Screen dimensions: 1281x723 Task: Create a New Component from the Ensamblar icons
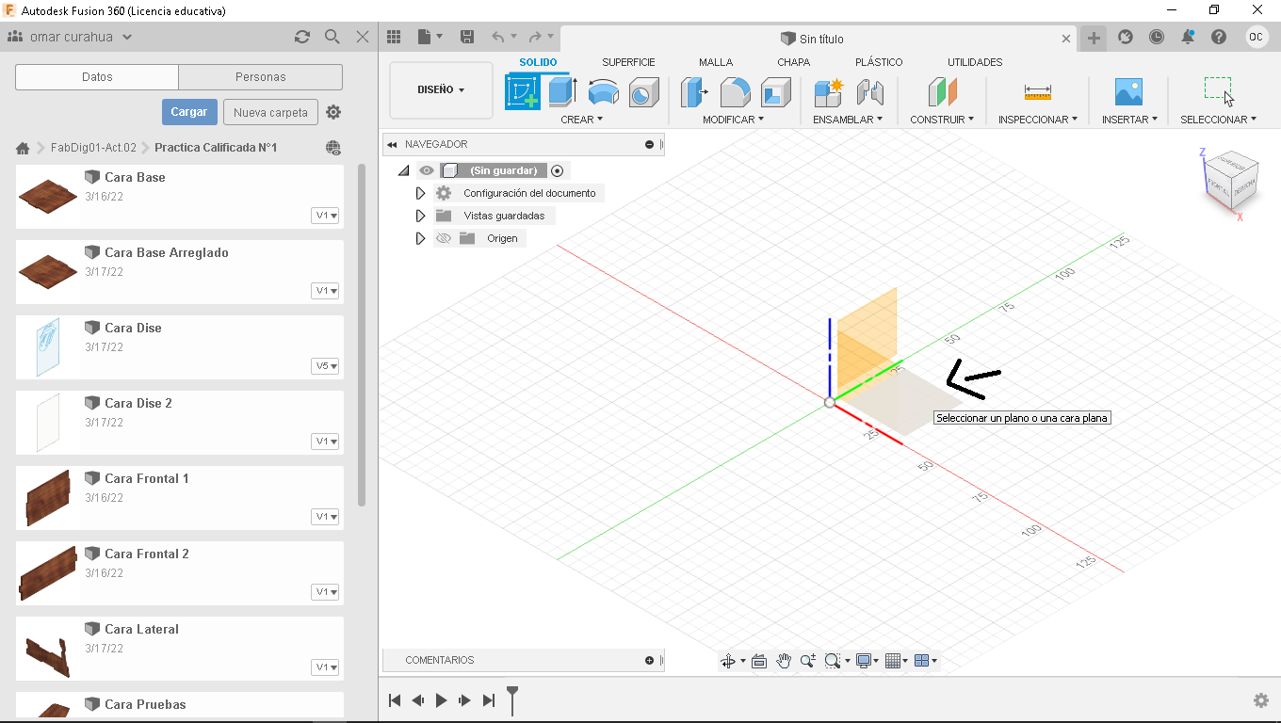829,92
